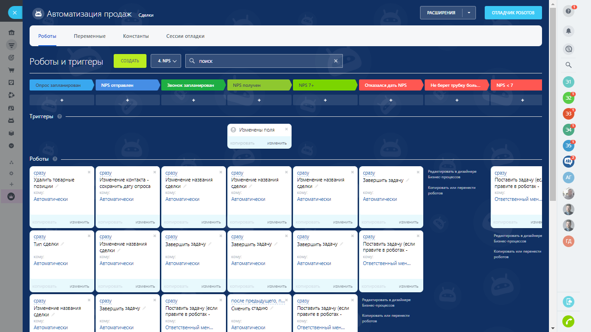591x332 pixels.
Task: Click the green phone call button
Action: tap(568, 321)
